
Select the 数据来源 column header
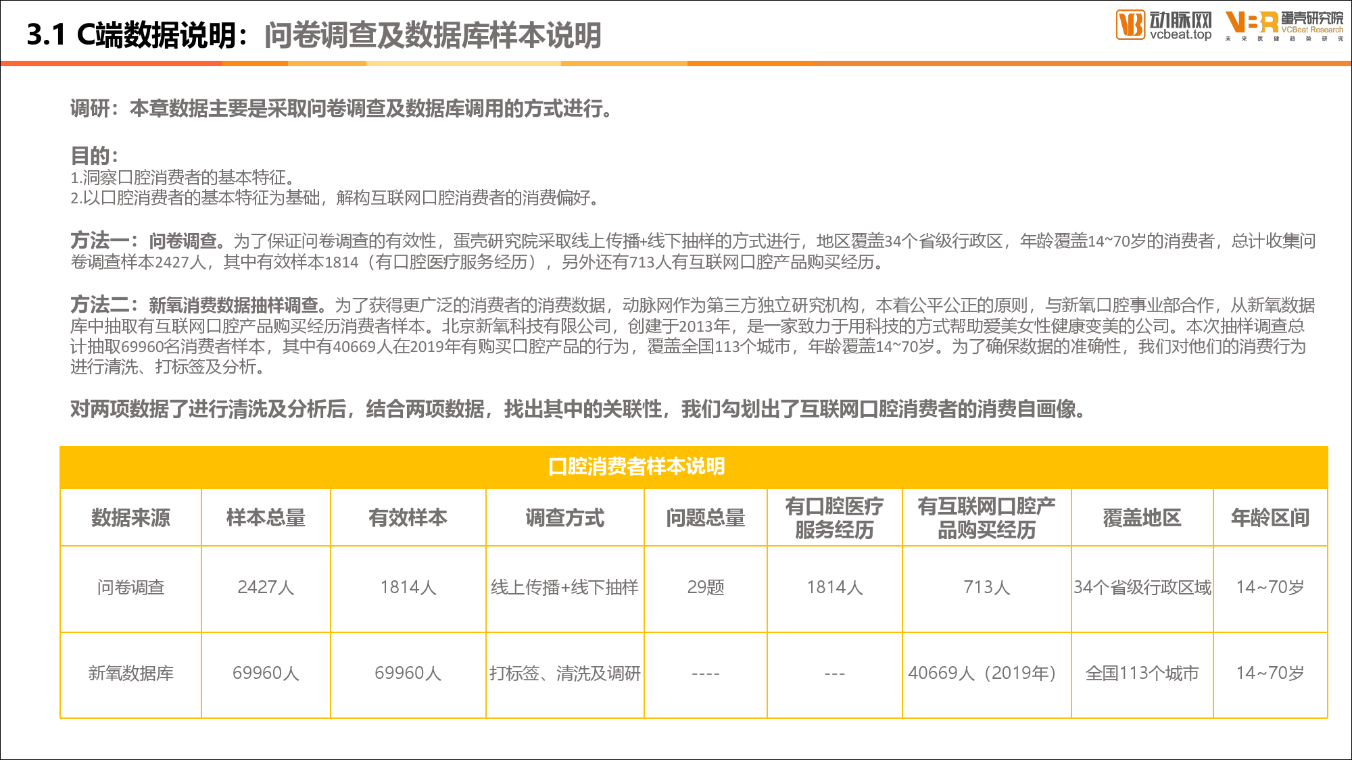pyautogui.click(x=130, y=517)
